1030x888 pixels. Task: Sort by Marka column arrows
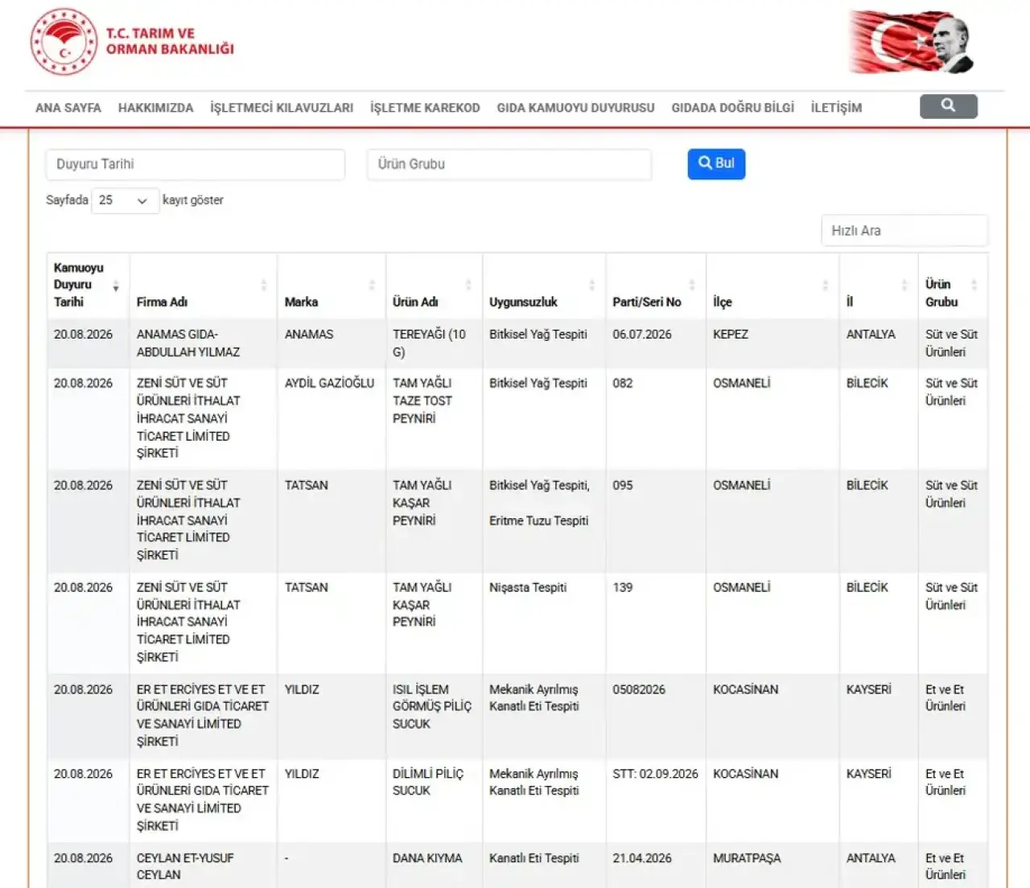[x=372, y=286]
